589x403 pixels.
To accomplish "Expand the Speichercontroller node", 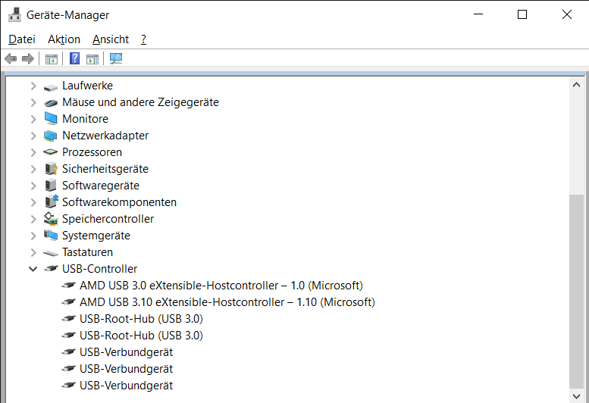I will click(33, 219).
